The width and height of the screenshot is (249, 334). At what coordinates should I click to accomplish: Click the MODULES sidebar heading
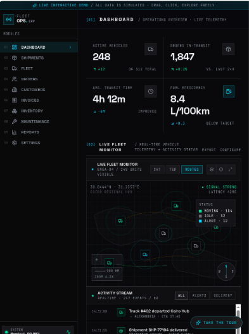(11, 34)
